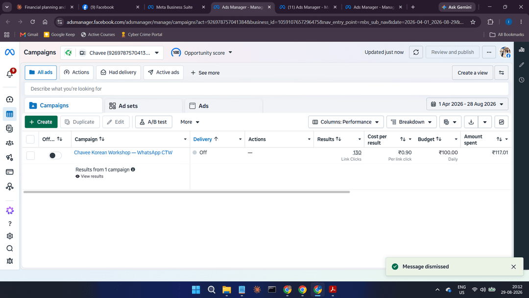Screen dimensions: 529x298
Task: Open Audiences people icon in left sidebar
Action: [10, 143]
